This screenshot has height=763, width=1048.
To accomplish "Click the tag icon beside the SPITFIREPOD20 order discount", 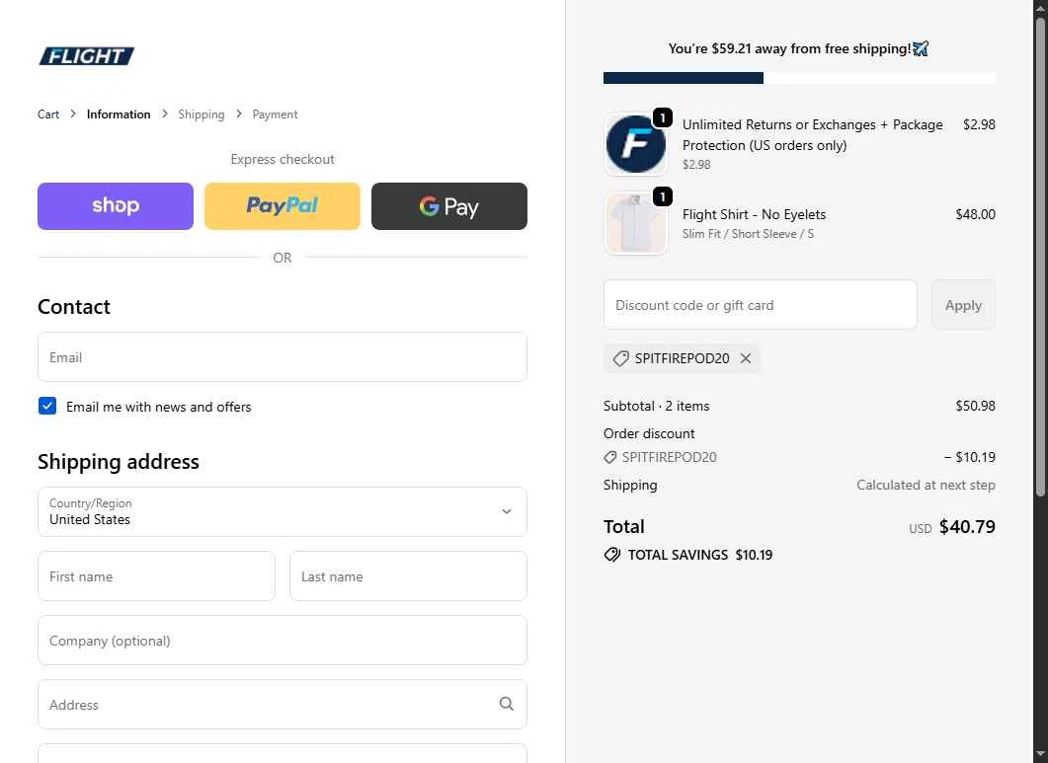I will click(609, 458).
